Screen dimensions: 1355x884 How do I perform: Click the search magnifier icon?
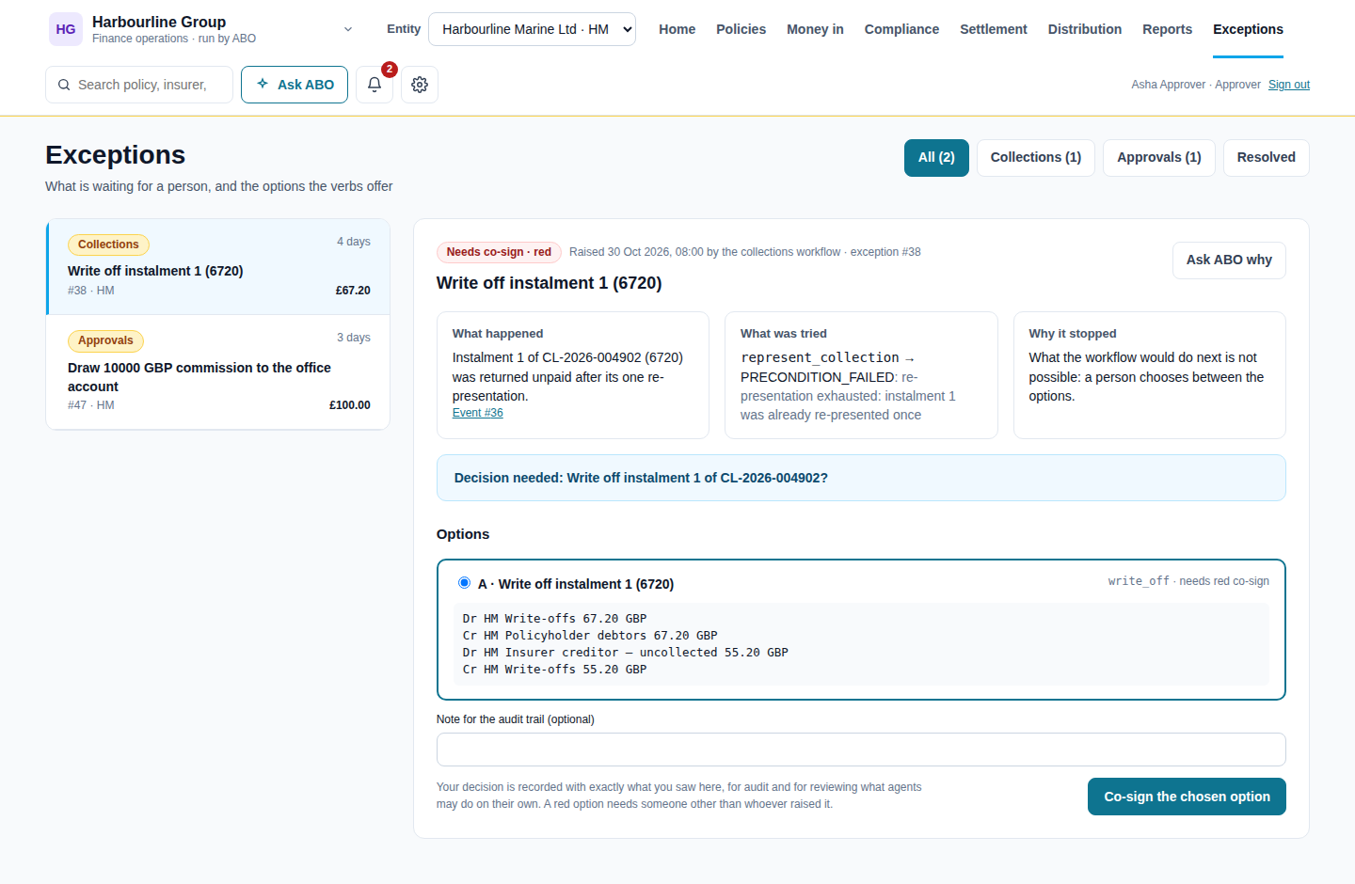(64, 85)
